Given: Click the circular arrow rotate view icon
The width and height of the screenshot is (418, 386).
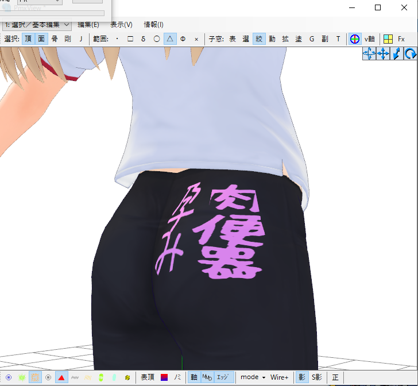Looking at the screenshot, I should click(411, 53).
